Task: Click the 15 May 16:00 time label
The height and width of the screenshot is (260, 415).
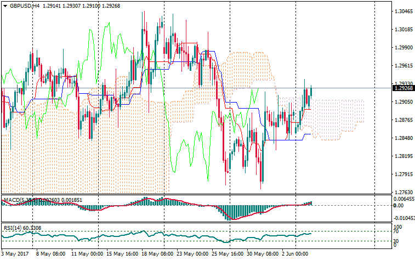Action: coord(122,255)
